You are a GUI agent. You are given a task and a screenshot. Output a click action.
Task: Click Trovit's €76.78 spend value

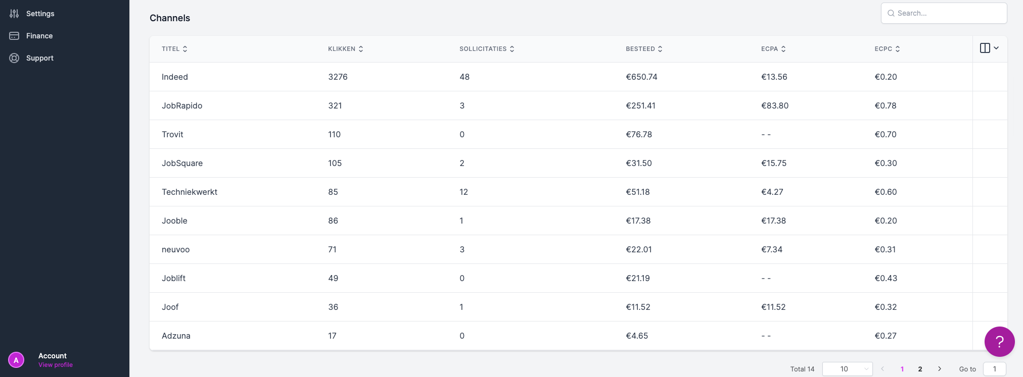pyautogui.click(x=639, y=134)
